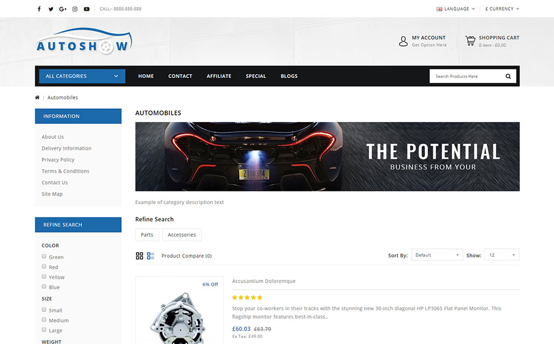Switch to grid view layout
Image resolution: width=554 pixels, height=344 pixels.
point(140,256)
